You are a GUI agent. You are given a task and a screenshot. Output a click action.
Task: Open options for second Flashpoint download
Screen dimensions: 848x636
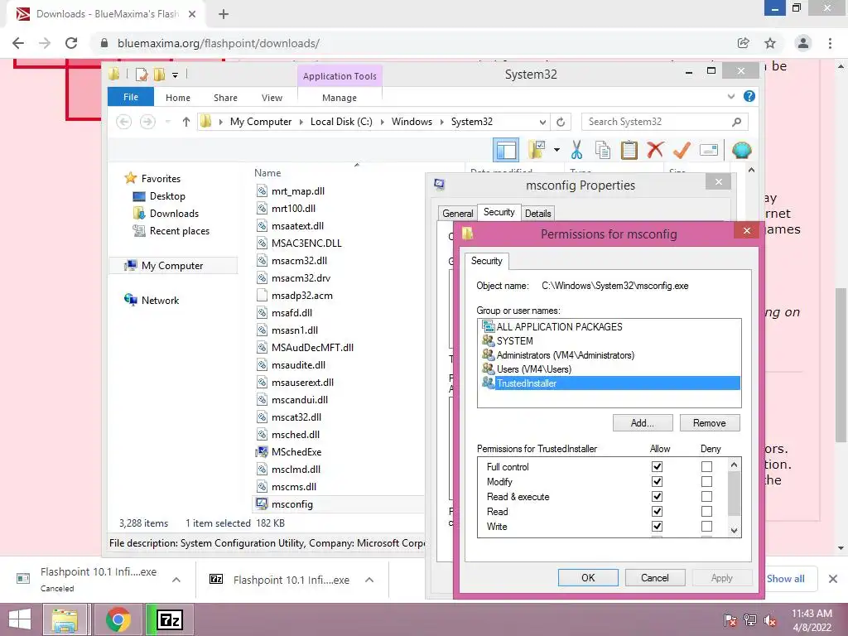[x=369, y=580]
